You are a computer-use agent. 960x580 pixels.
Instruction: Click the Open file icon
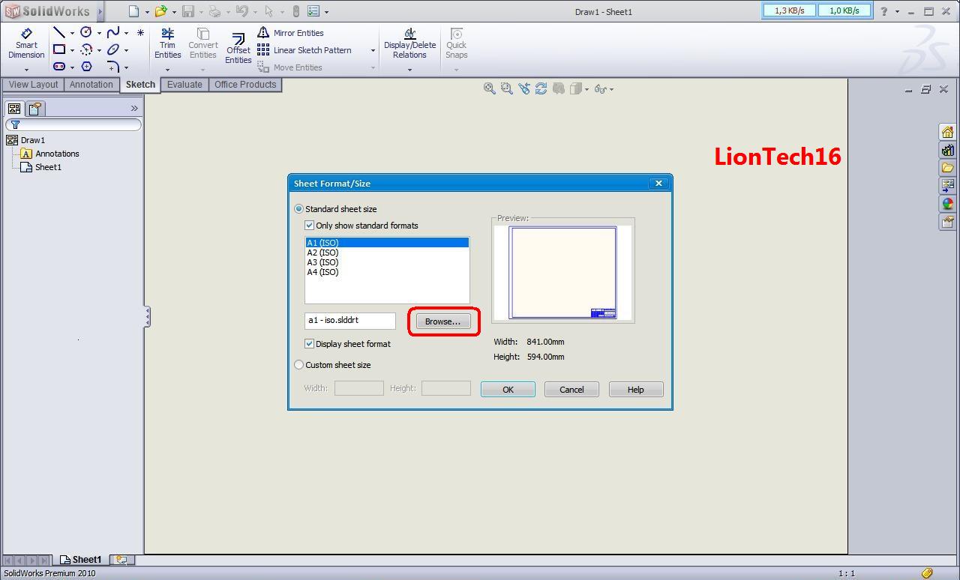160,11
